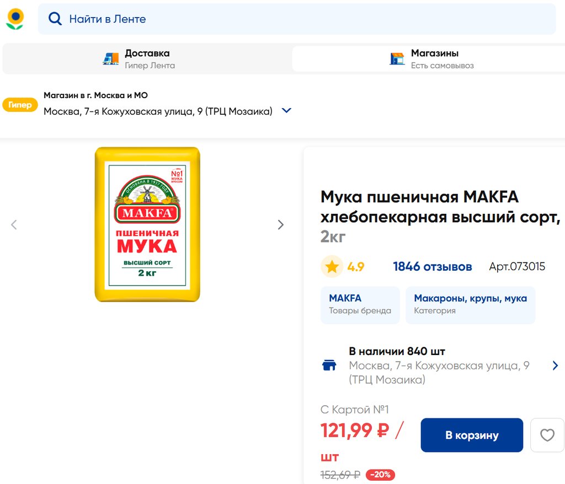Open the 1846 отзывов reviews link
The height and width of the screenshot is (484, 565).
point(432,267)
